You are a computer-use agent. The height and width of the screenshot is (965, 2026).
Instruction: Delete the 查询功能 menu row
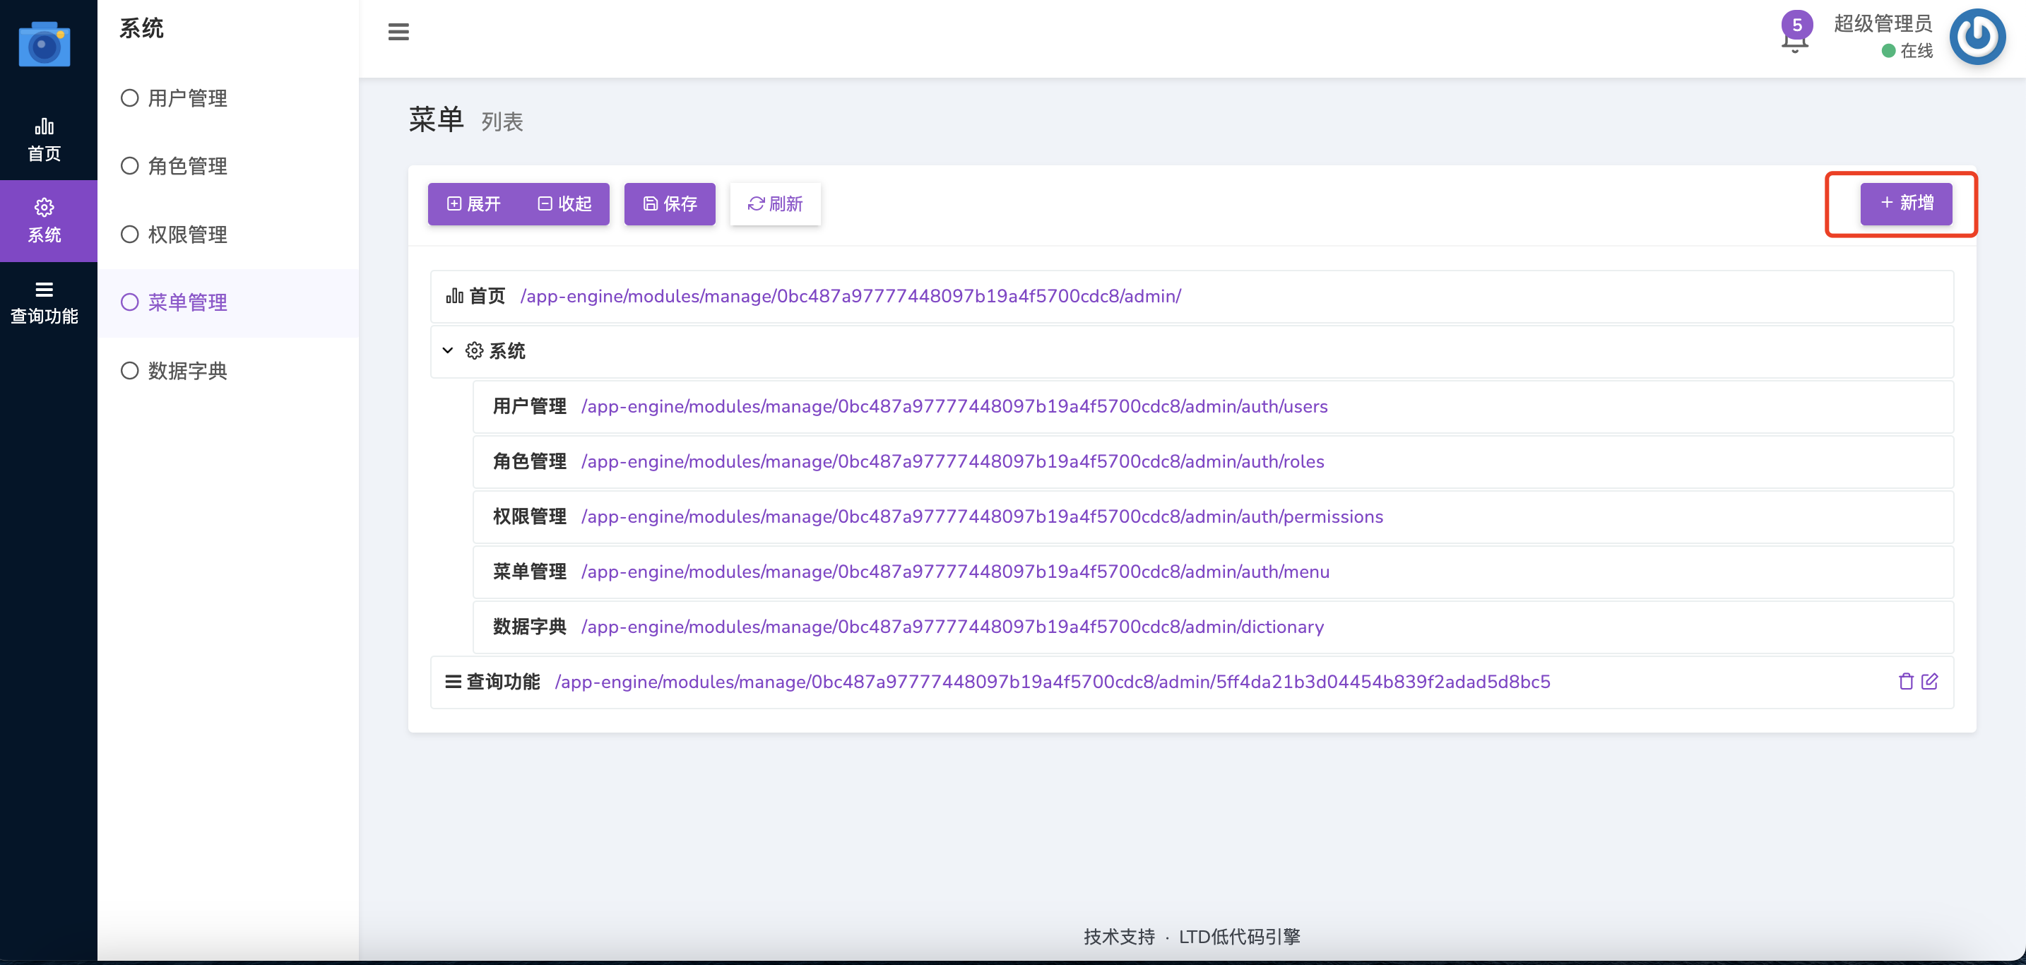(1906, 681)
